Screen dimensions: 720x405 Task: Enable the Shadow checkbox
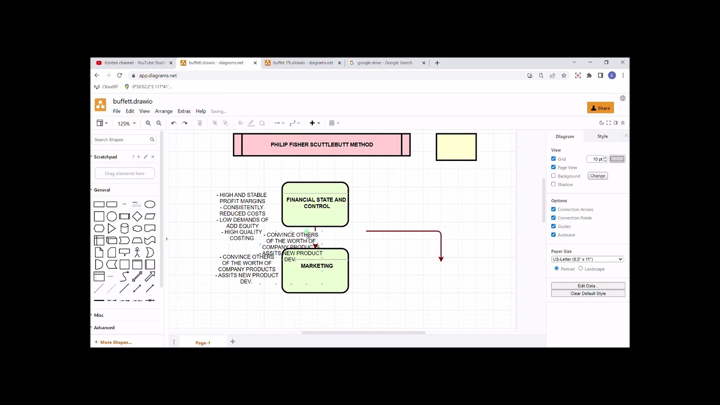[553, 184]
